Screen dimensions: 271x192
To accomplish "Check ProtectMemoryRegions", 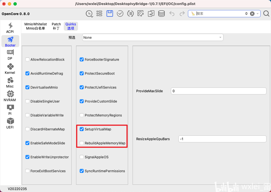I will (x=82, y=115).
